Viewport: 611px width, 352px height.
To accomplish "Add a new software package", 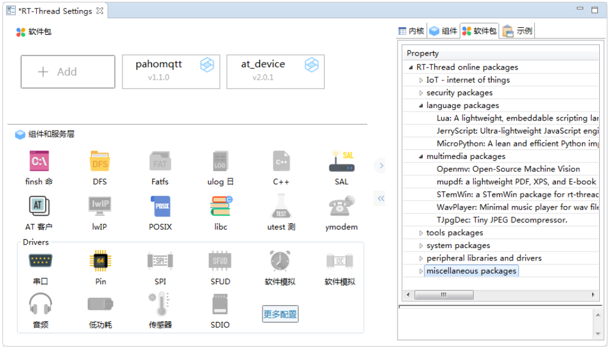I will (x=68, y=72).
